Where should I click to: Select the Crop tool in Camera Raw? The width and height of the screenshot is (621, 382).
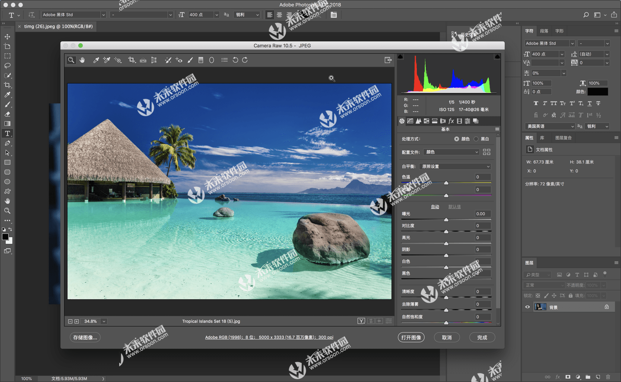click(131, 60)
